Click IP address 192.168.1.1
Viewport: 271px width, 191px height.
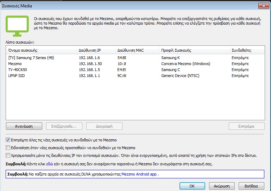89,76
